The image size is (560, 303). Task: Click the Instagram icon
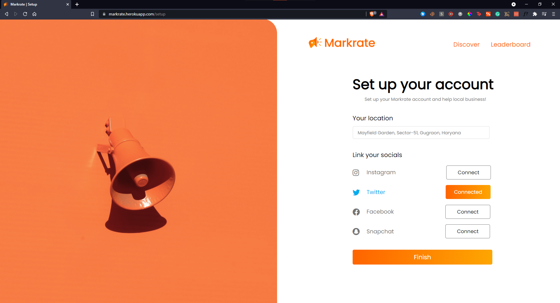[356, 173]
